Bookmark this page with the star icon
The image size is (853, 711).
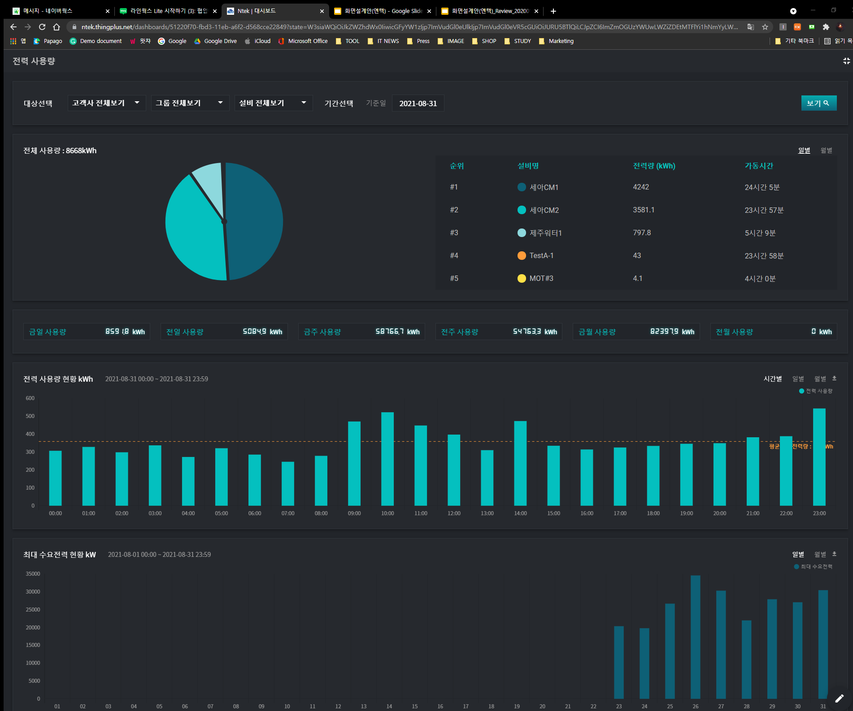tap(765, 27)
